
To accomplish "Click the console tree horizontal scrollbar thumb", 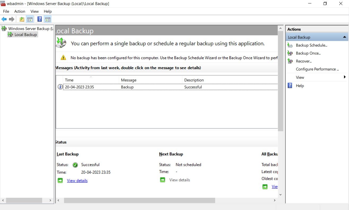I will (x=24, y=200).
